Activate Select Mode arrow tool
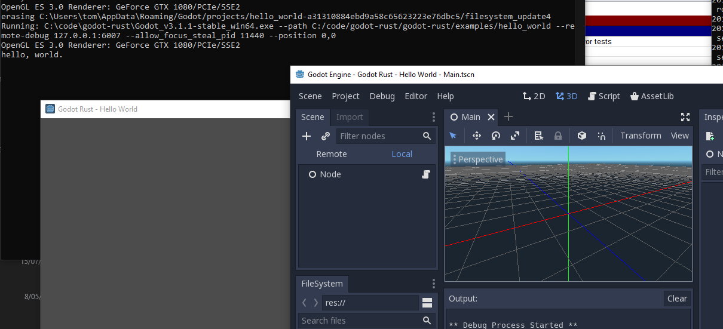 (x=453, y=136)
